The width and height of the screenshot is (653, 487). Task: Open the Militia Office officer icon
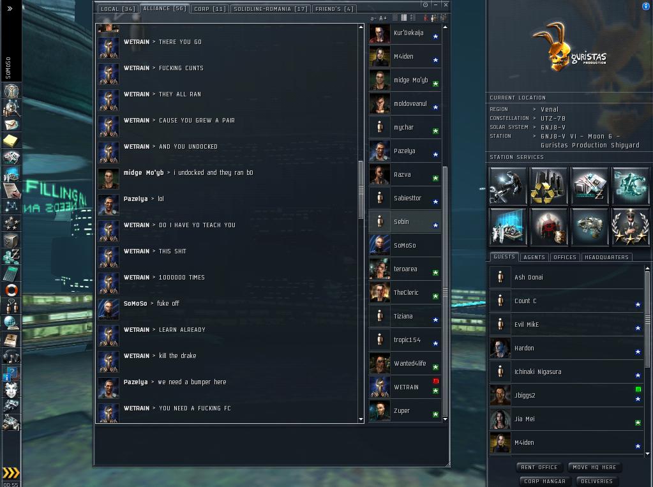pyautogui.click(x=630, y=227)
